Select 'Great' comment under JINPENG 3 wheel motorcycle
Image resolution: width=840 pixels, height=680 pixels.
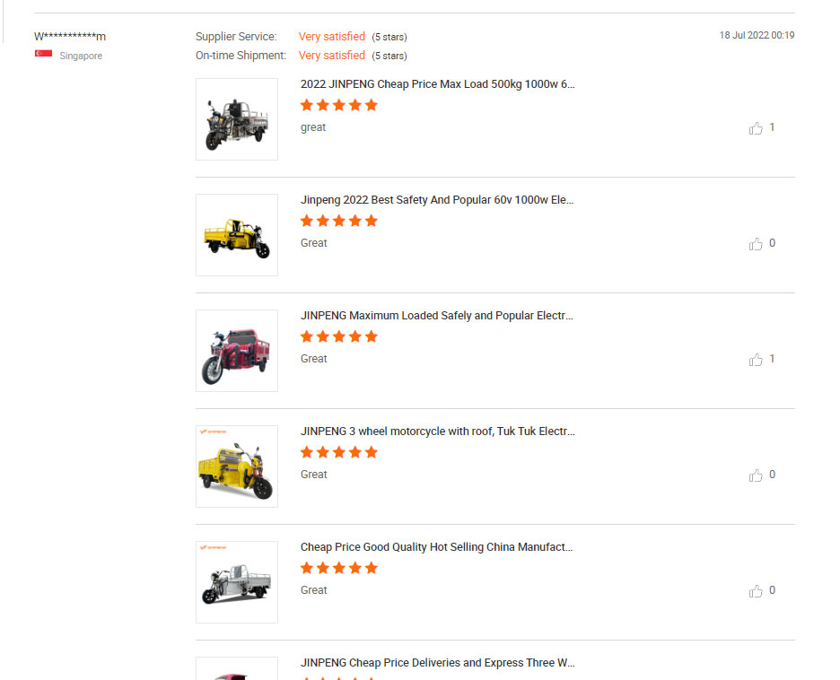(313, 474)
